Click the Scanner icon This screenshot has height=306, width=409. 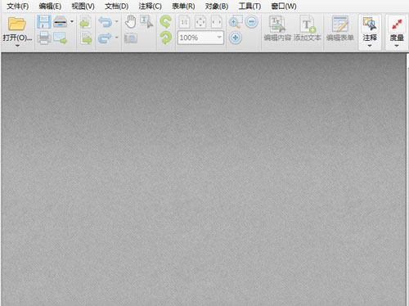[x=61, y=22]
